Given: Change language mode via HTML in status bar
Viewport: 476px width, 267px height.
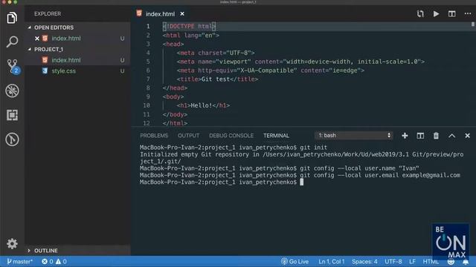Looking at the screenshot, I should point(431,262).
